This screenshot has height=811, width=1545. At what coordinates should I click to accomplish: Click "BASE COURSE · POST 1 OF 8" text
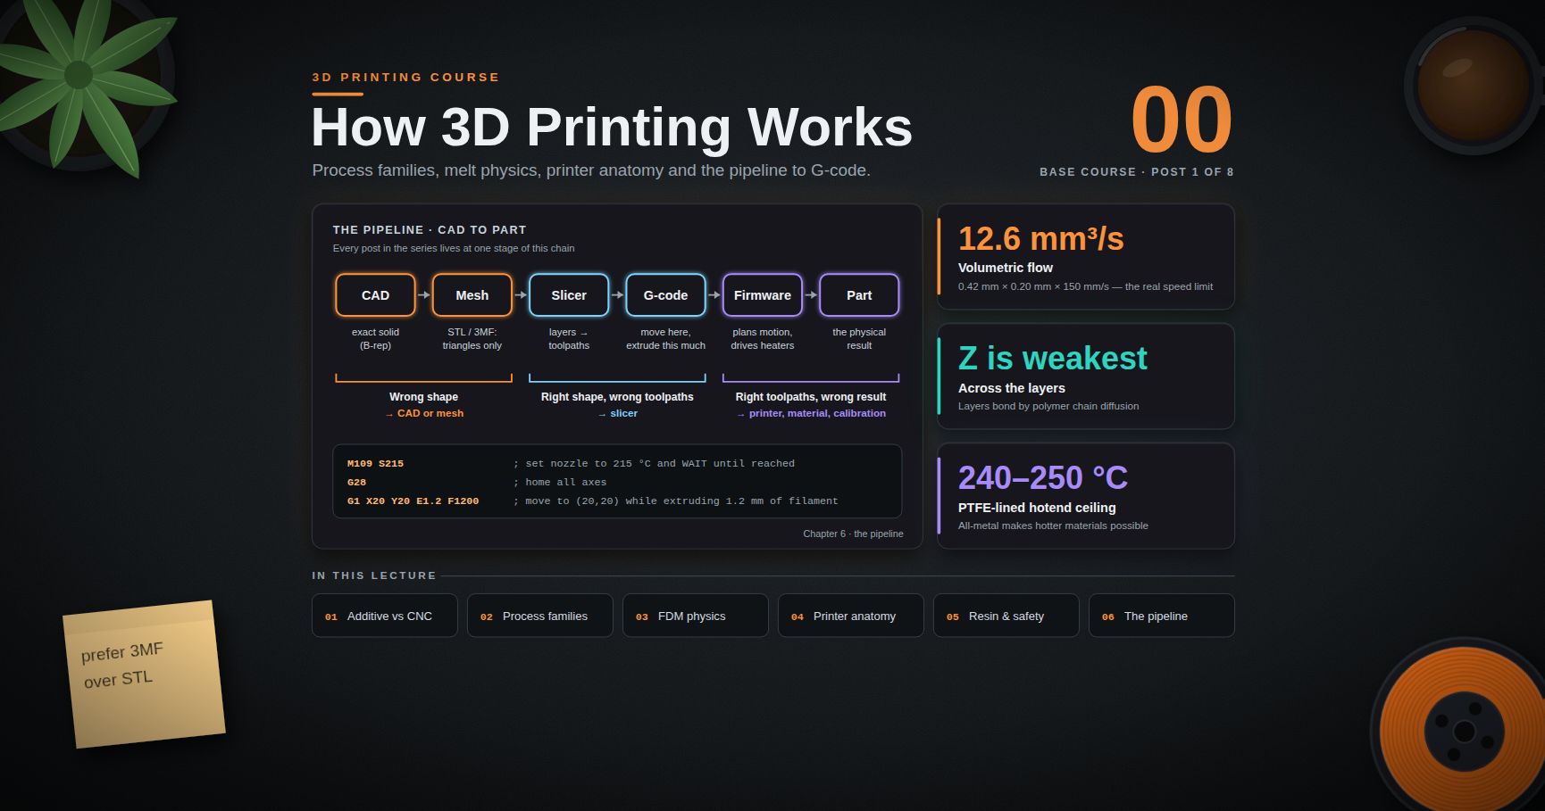[x=1136, y=172]
